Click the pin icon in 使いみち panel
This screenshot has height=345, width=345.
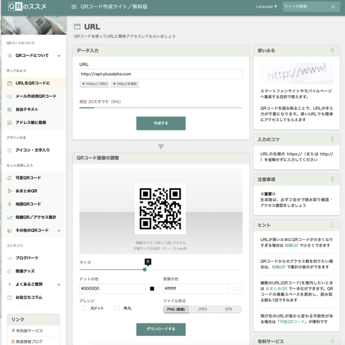(332, 51)
